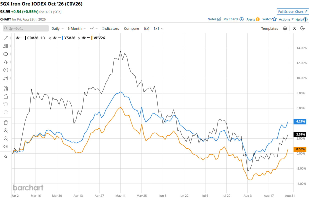Click the orange 0.55% axis price label
The image size is (309, 198).
pyautogui.click(x=300, y=149)
